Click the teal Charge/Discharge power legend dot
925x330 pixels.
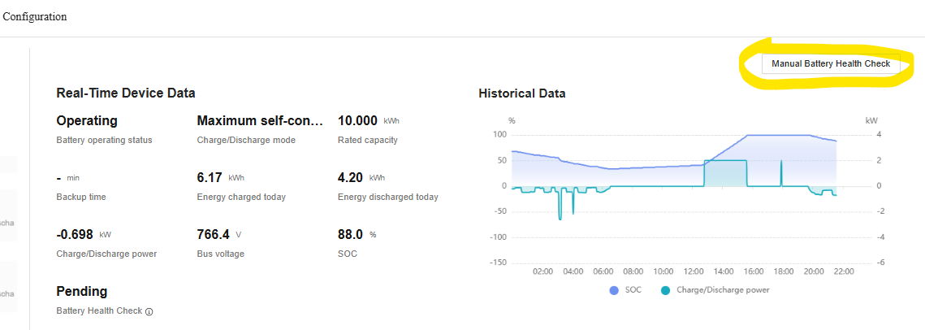666,290
